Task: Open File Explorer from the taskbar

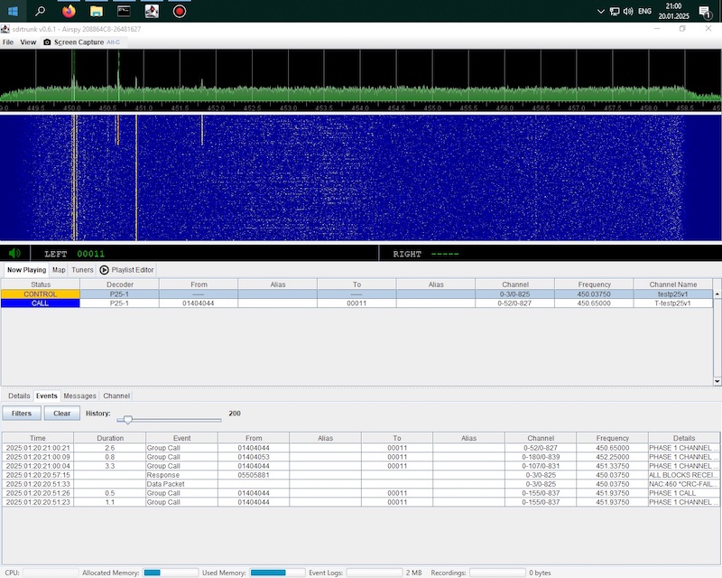Action: (97, 12)
